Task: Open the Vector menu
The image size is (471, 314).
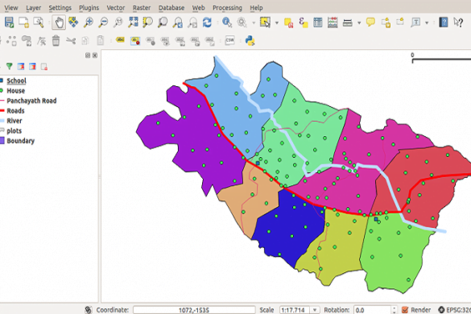Action: [x=116, y=8]
